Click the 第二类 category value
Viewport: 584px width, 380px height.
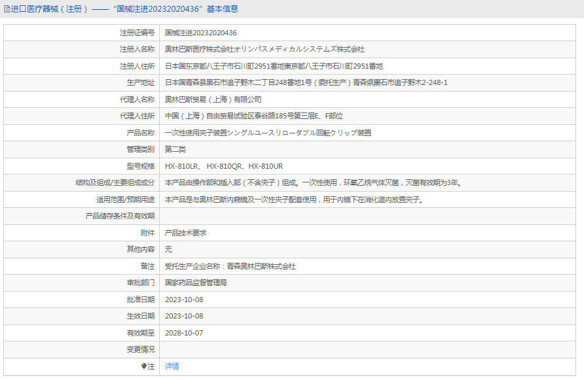pyautogui.click(x=175, y=149)
